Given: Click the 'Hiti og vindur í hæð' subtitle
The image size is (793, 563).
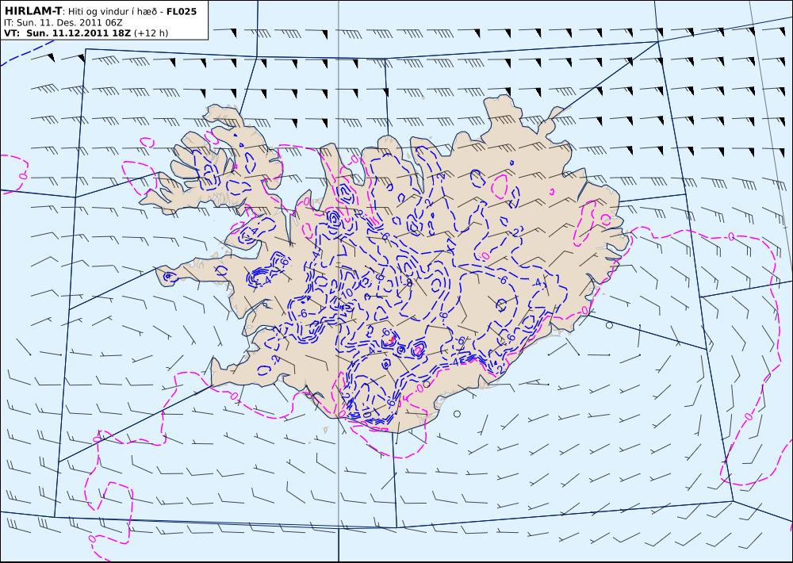Looking at the screenshot, I should point(114,11).
